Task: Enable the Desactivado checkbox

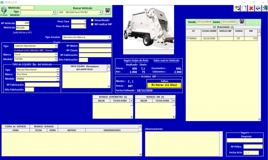Action: tap(92, 20)
